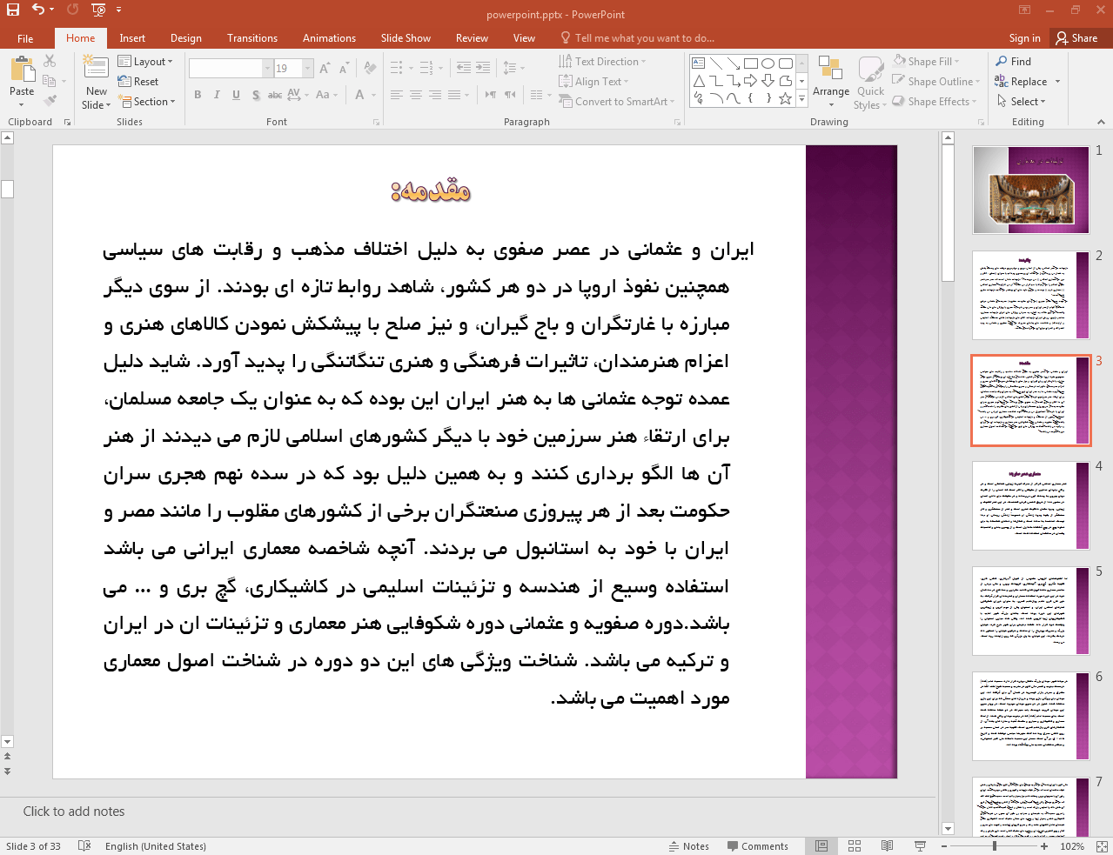Click the Increase Font Size icon
This screenshot has height=855, width=1113.
tap(325, 68)
